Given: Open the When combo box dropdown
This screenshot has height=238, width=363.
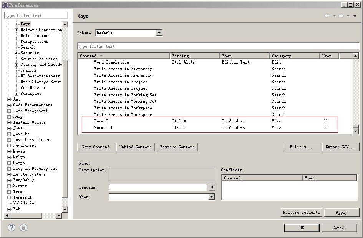Looking at the screenshot, I should point(211,197).
